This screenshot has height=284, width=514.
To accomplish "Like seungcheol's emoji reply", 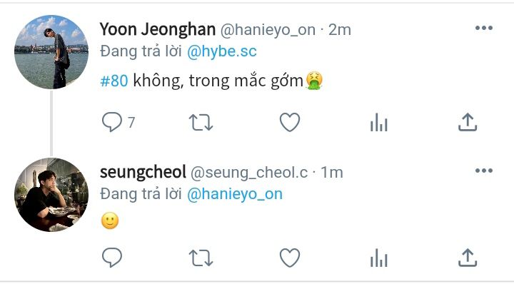I will tap(290, 258).
